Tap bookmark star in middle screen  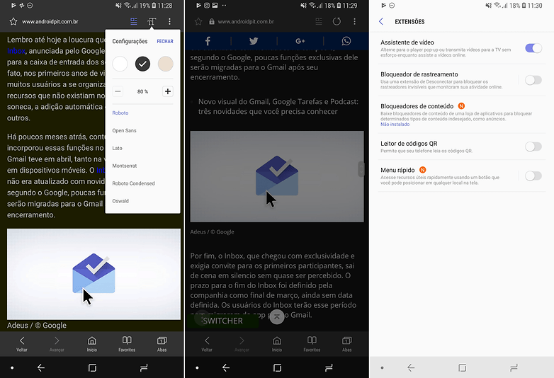pyautogui.click(x=198, y=21)
